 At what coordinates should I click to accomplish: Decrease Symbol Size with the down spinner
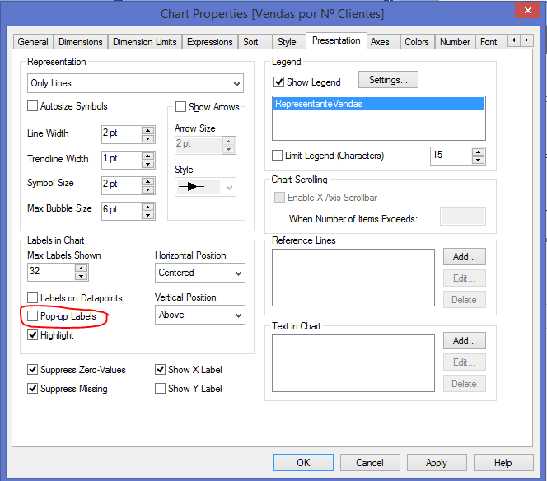pyautogui.click(x=148, y=188)
